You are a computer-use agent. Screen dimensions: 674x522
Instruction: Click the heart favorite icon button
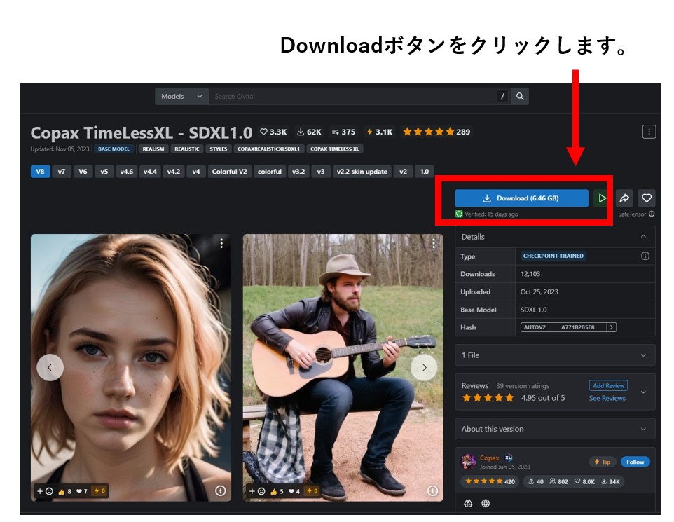point(647,198)
